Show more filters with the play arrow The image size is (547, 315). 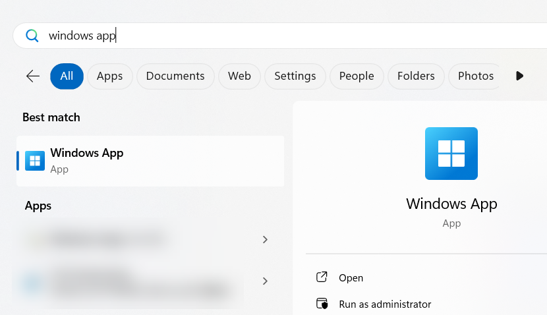click(x=519, y=76)
